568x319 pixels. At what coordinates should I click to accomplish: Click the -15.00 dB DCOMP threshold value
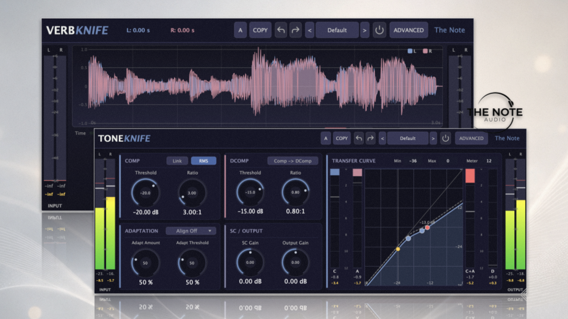click(250, 211)
